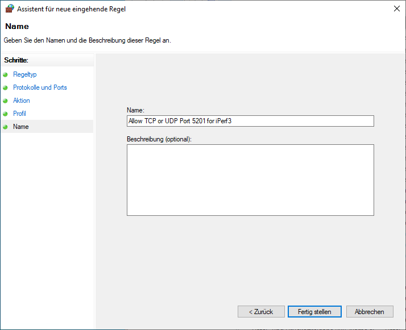Click the green bullet beside Aktion
Screen dimensions: 406x330
tap(6, 101)
